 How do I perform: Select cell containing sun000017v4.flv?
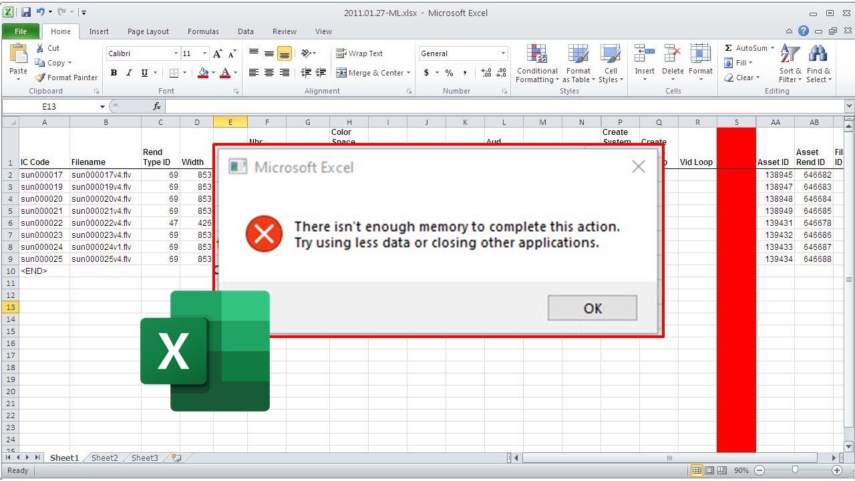tap(106, 175)
